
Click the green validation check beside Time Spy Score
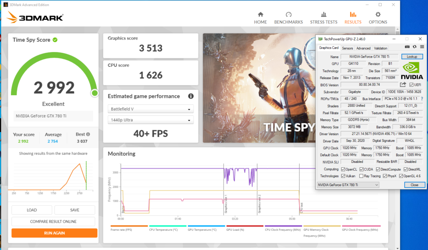point(55,40)
